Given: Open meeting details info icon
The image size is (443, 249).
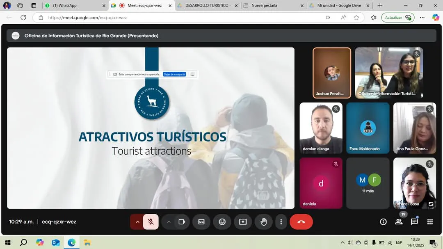Looking at the screenshot, I should (x=383, y=222).
